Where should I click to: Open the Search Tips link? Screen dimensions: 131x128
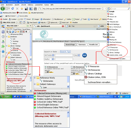65,52
